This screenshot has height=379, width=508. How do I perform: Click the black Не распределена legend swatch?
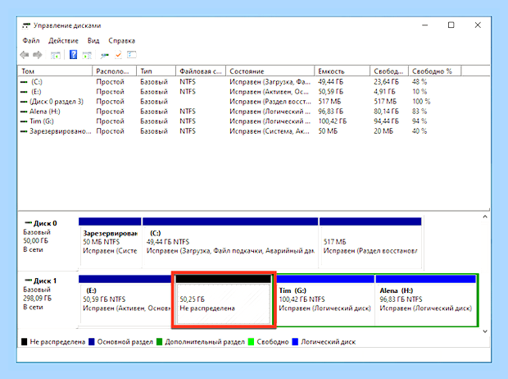[x=24, y=342]
